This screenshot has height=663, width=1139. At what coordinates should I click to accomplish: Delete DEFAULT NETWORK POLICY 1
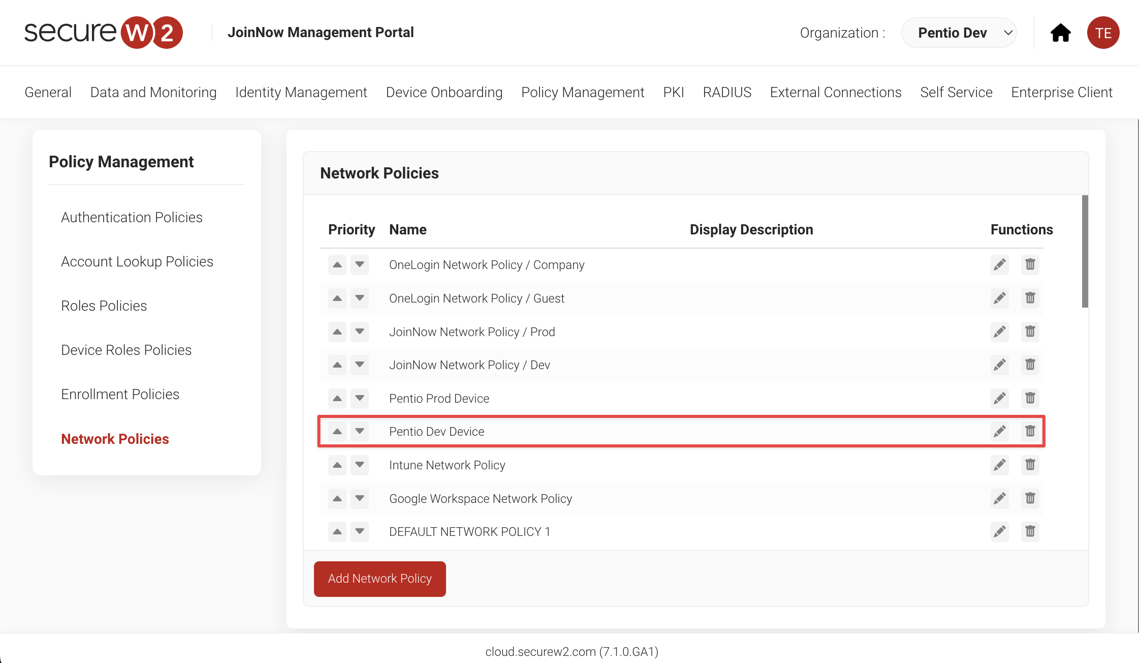pos(1030,531)
